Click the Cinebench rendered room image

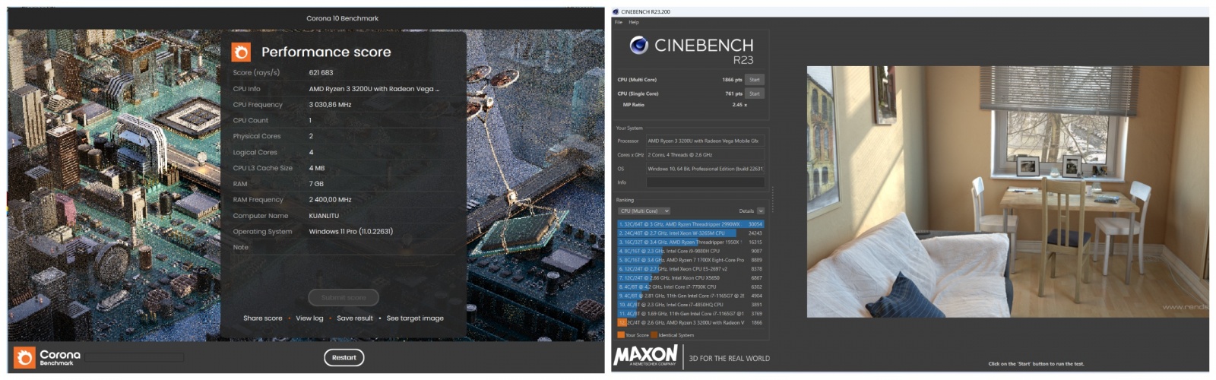click(1007, 192)
